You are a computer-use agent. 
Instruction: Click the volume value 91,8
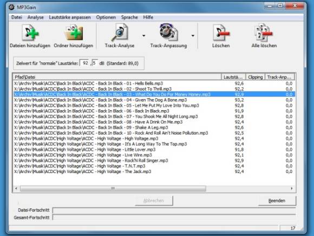coord(239,150)
